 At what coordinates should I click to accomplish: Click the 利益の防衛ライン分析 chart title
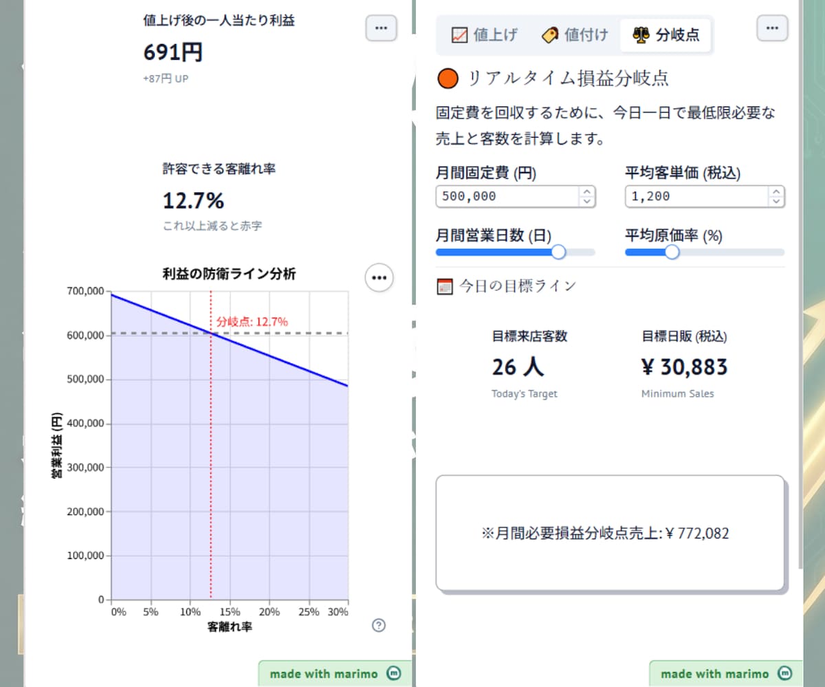point(230,274)
